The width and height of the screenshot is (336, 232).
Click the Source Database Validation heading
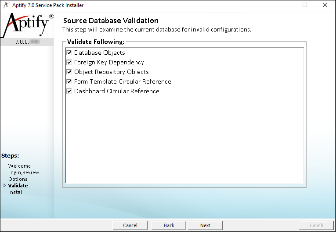point(111,21)
